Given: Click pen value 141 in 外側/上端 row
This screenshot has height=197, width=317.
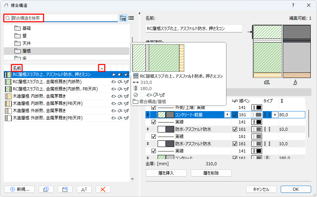Looking at the screenshot, I should [242, 108].
